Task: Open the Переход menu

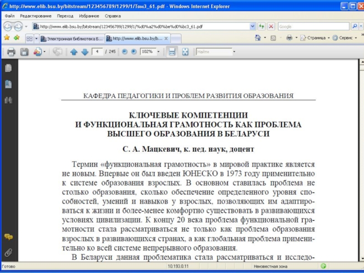Action: click(x=65, y=16)
